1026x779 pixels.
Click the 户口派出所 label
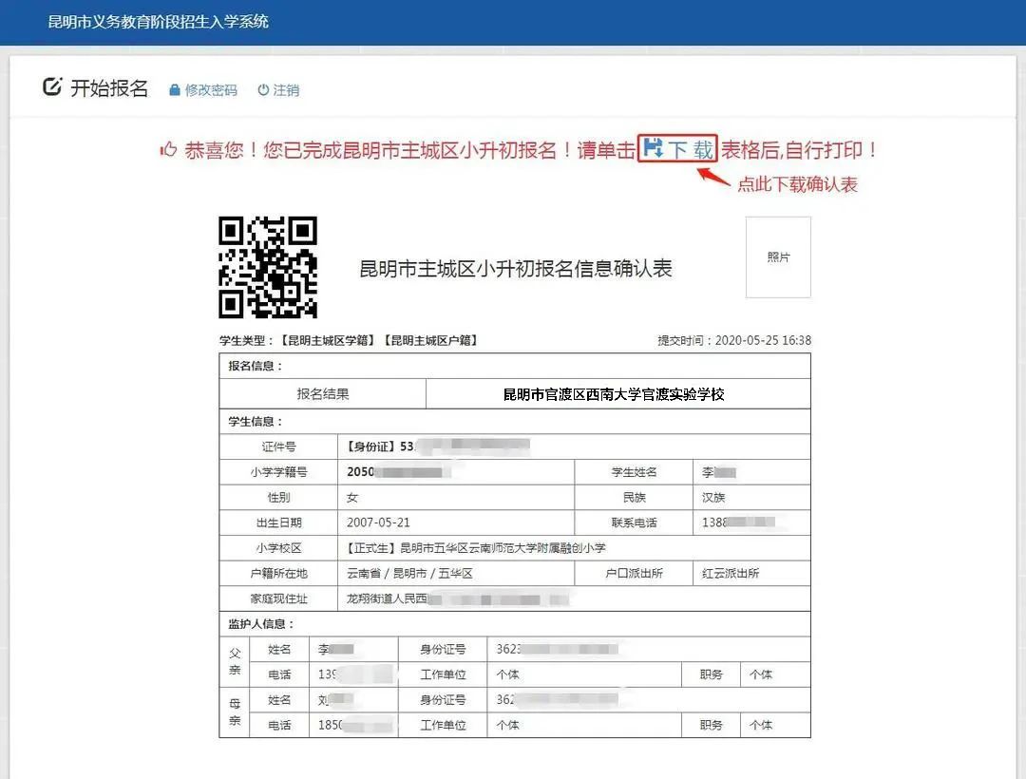coord(634,573)
